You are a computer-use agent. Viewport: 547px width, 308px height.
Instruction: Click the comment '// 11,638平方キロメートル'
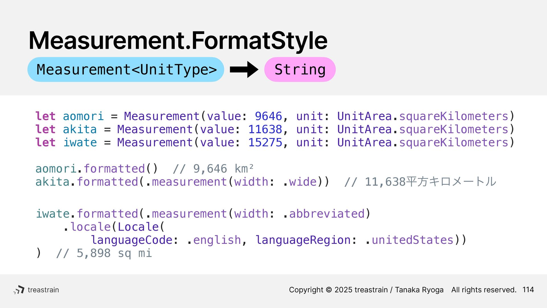tap(420, 182)
